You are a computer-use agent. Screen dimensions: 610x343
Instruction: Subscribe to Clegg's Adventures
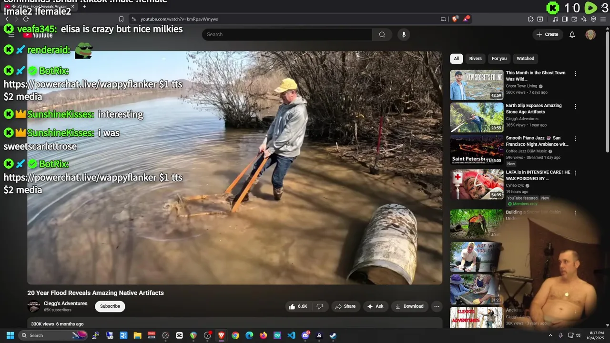110,306
